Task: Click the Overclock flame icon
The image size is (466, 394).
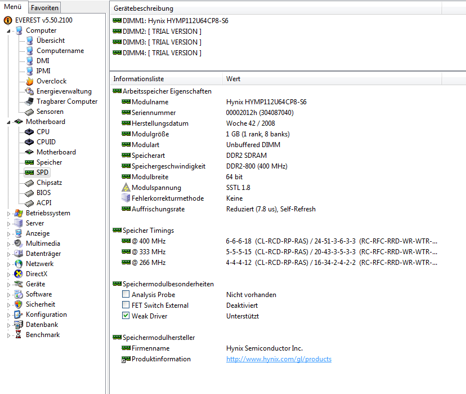Action: click(29, 81)
